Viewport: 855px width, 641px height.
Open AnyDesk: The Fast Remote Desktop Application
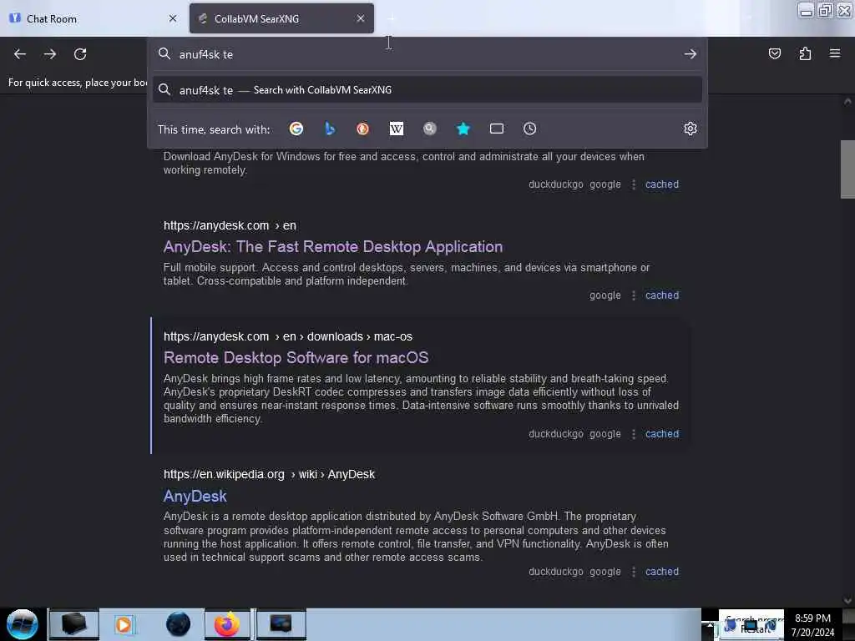click(332, 247)
